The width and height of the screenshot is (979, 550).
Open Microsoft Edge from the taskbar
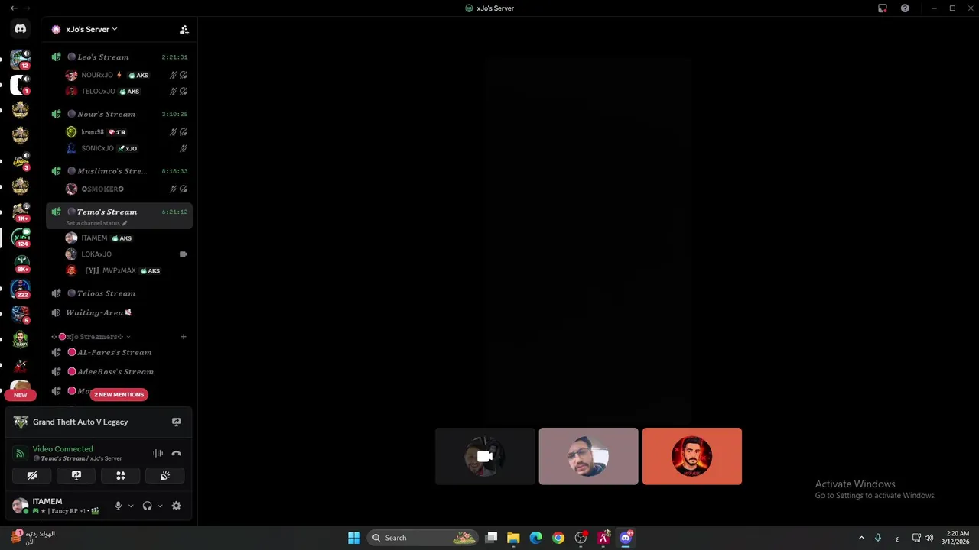[x=535, y=538]
